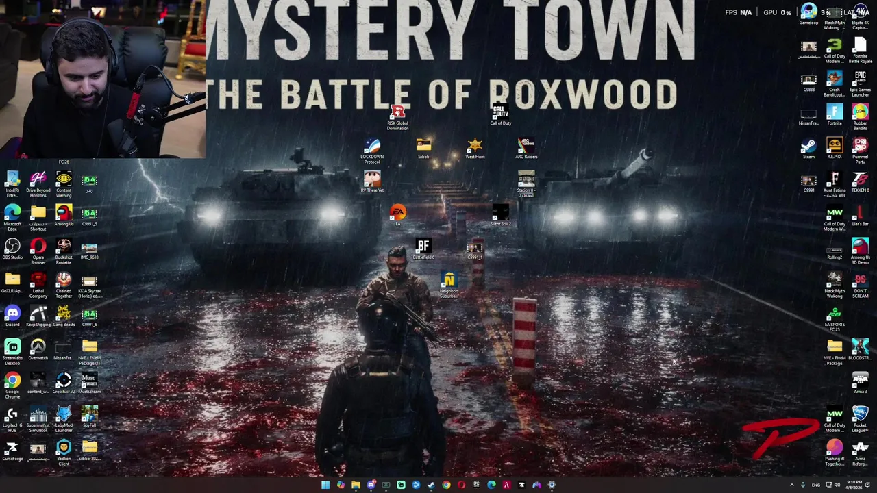
Task: Launch Drive Beyond Horizons icon
Action: click(38, 184)
